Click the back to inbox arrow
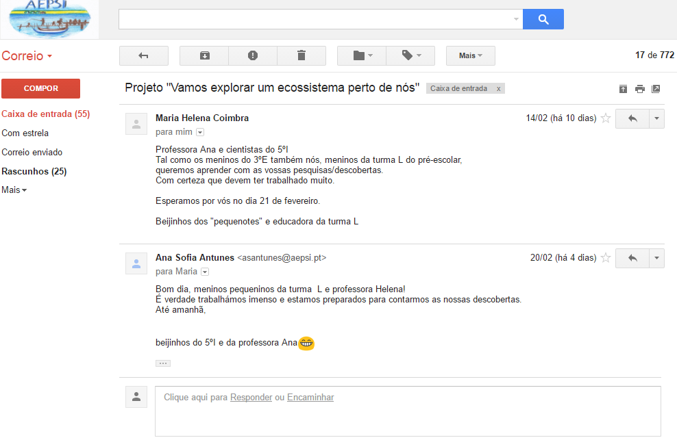The height and width of the screenshot is (440, 677). click(x=143, y=55)
